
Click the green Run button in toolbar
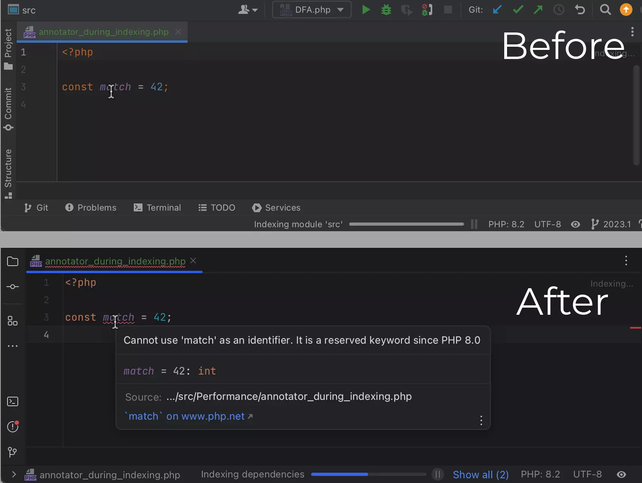[x=366, y=10]
